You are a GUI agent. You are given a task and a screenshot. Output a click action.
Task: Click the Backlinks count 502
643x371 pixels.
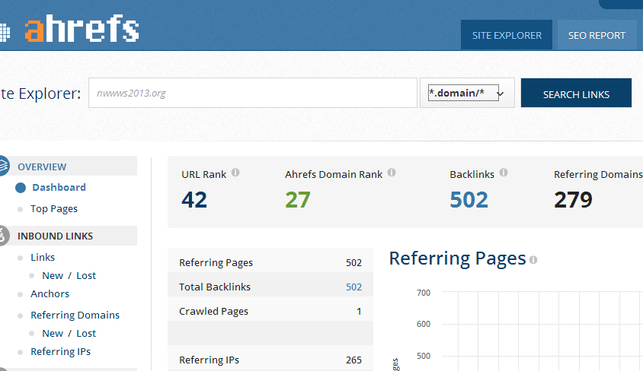tap(469, 200)
